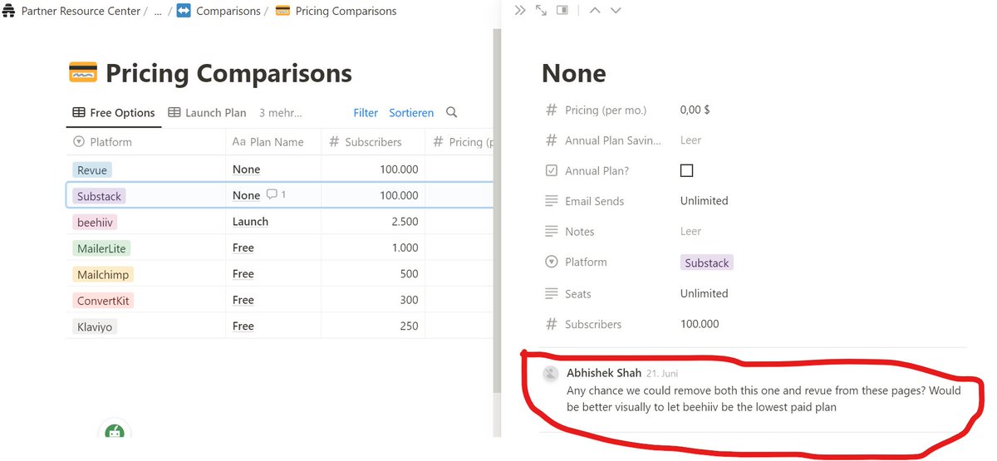Click the 250 subscribers cell
This screenshot has height=461, width=997.
pos(374,326)
